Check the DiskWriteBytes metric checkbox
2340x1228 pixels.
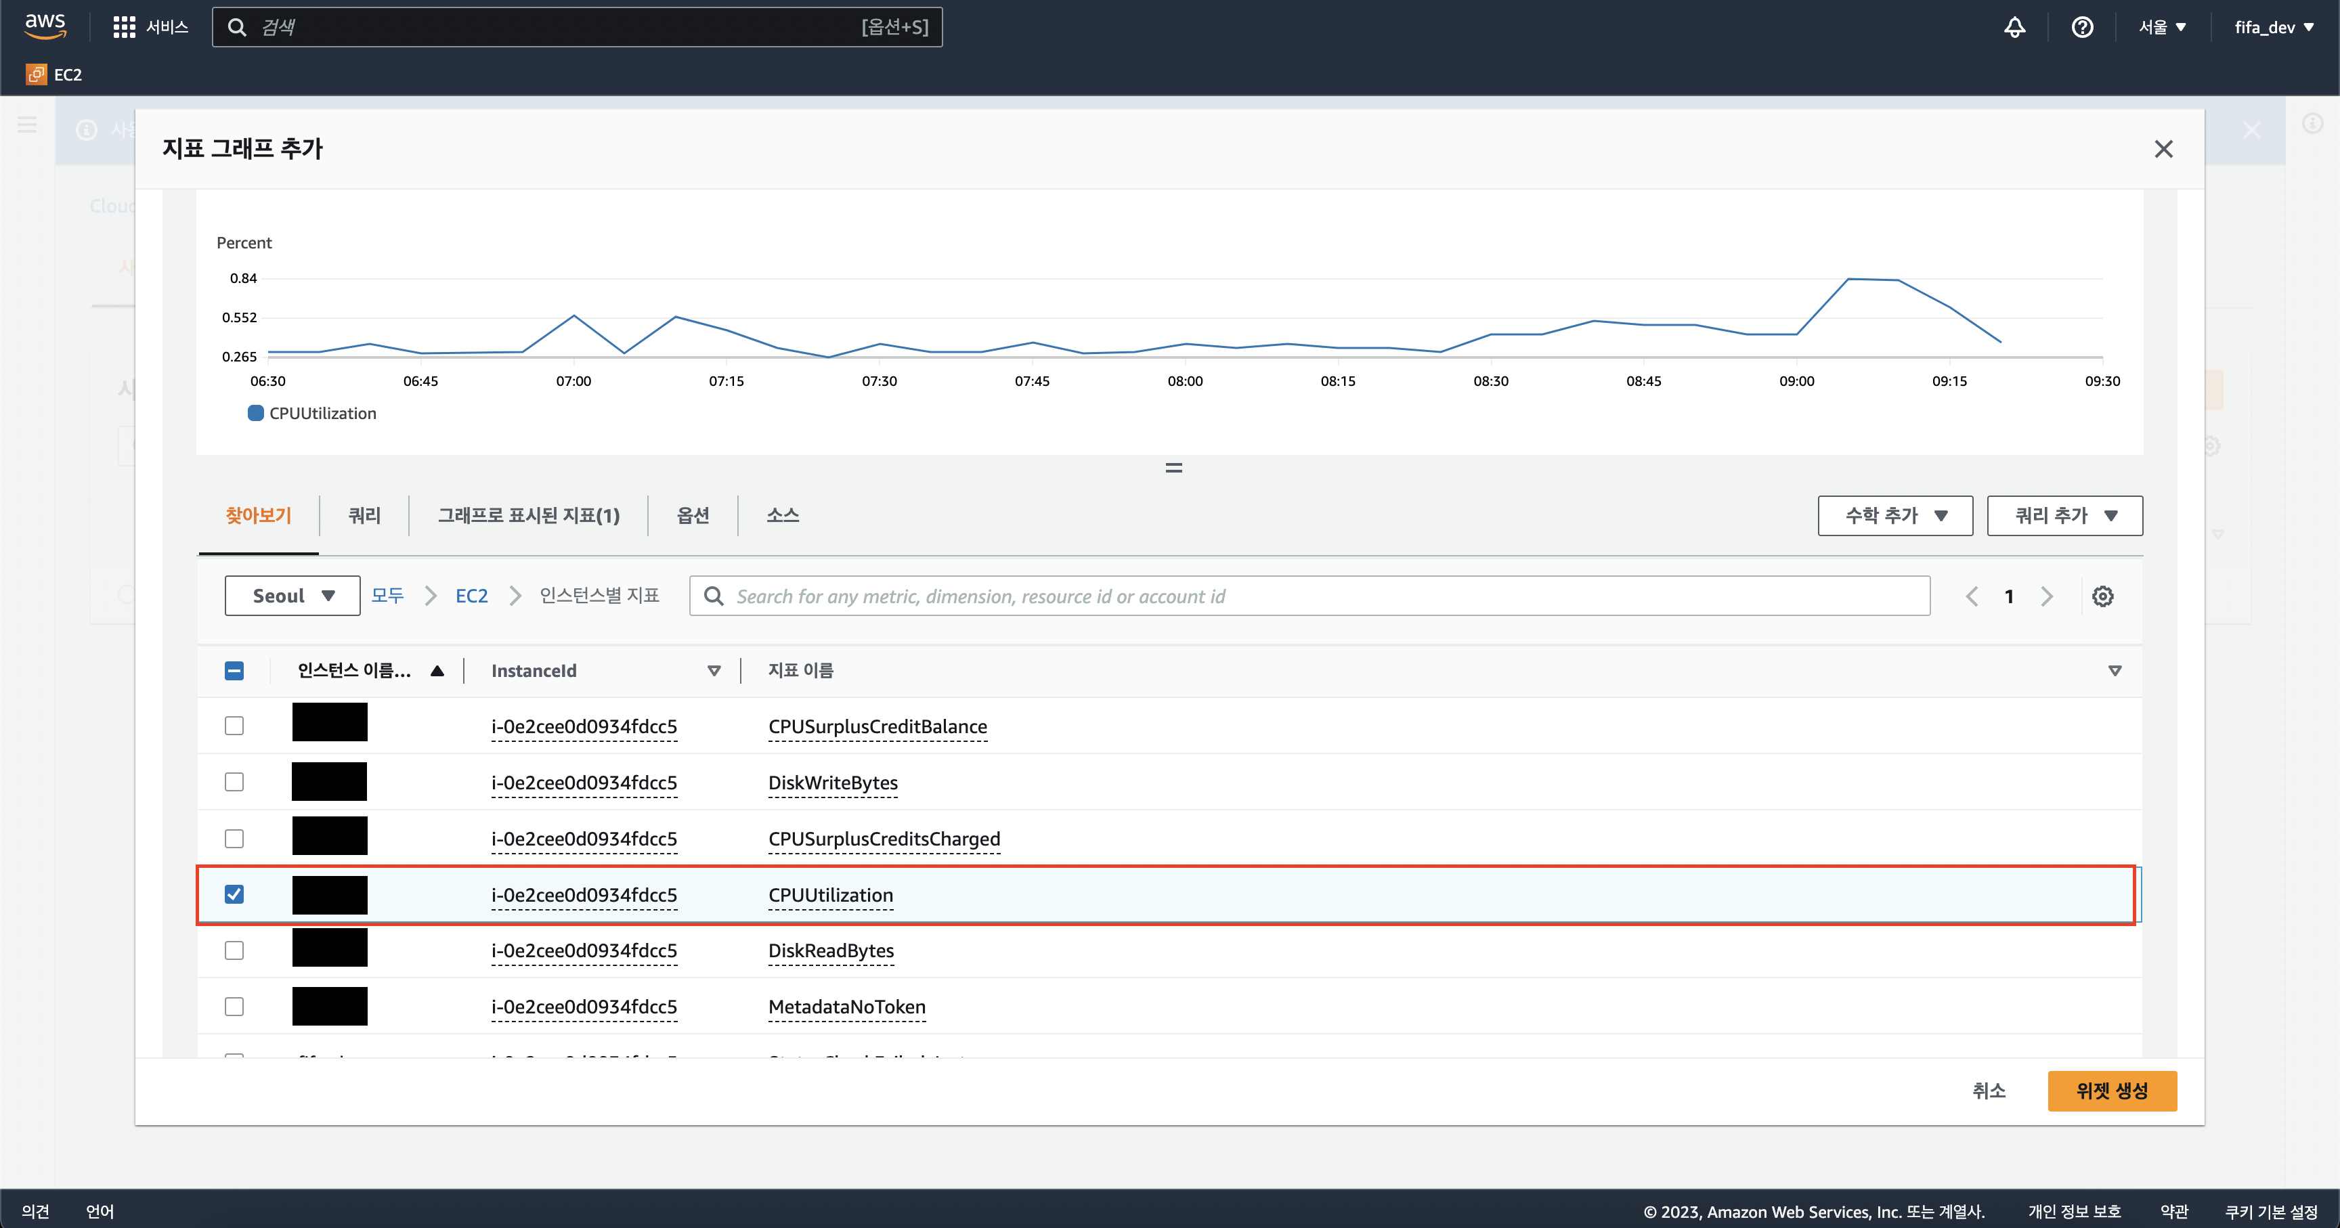pyautogui.click(x=234, y=782)
